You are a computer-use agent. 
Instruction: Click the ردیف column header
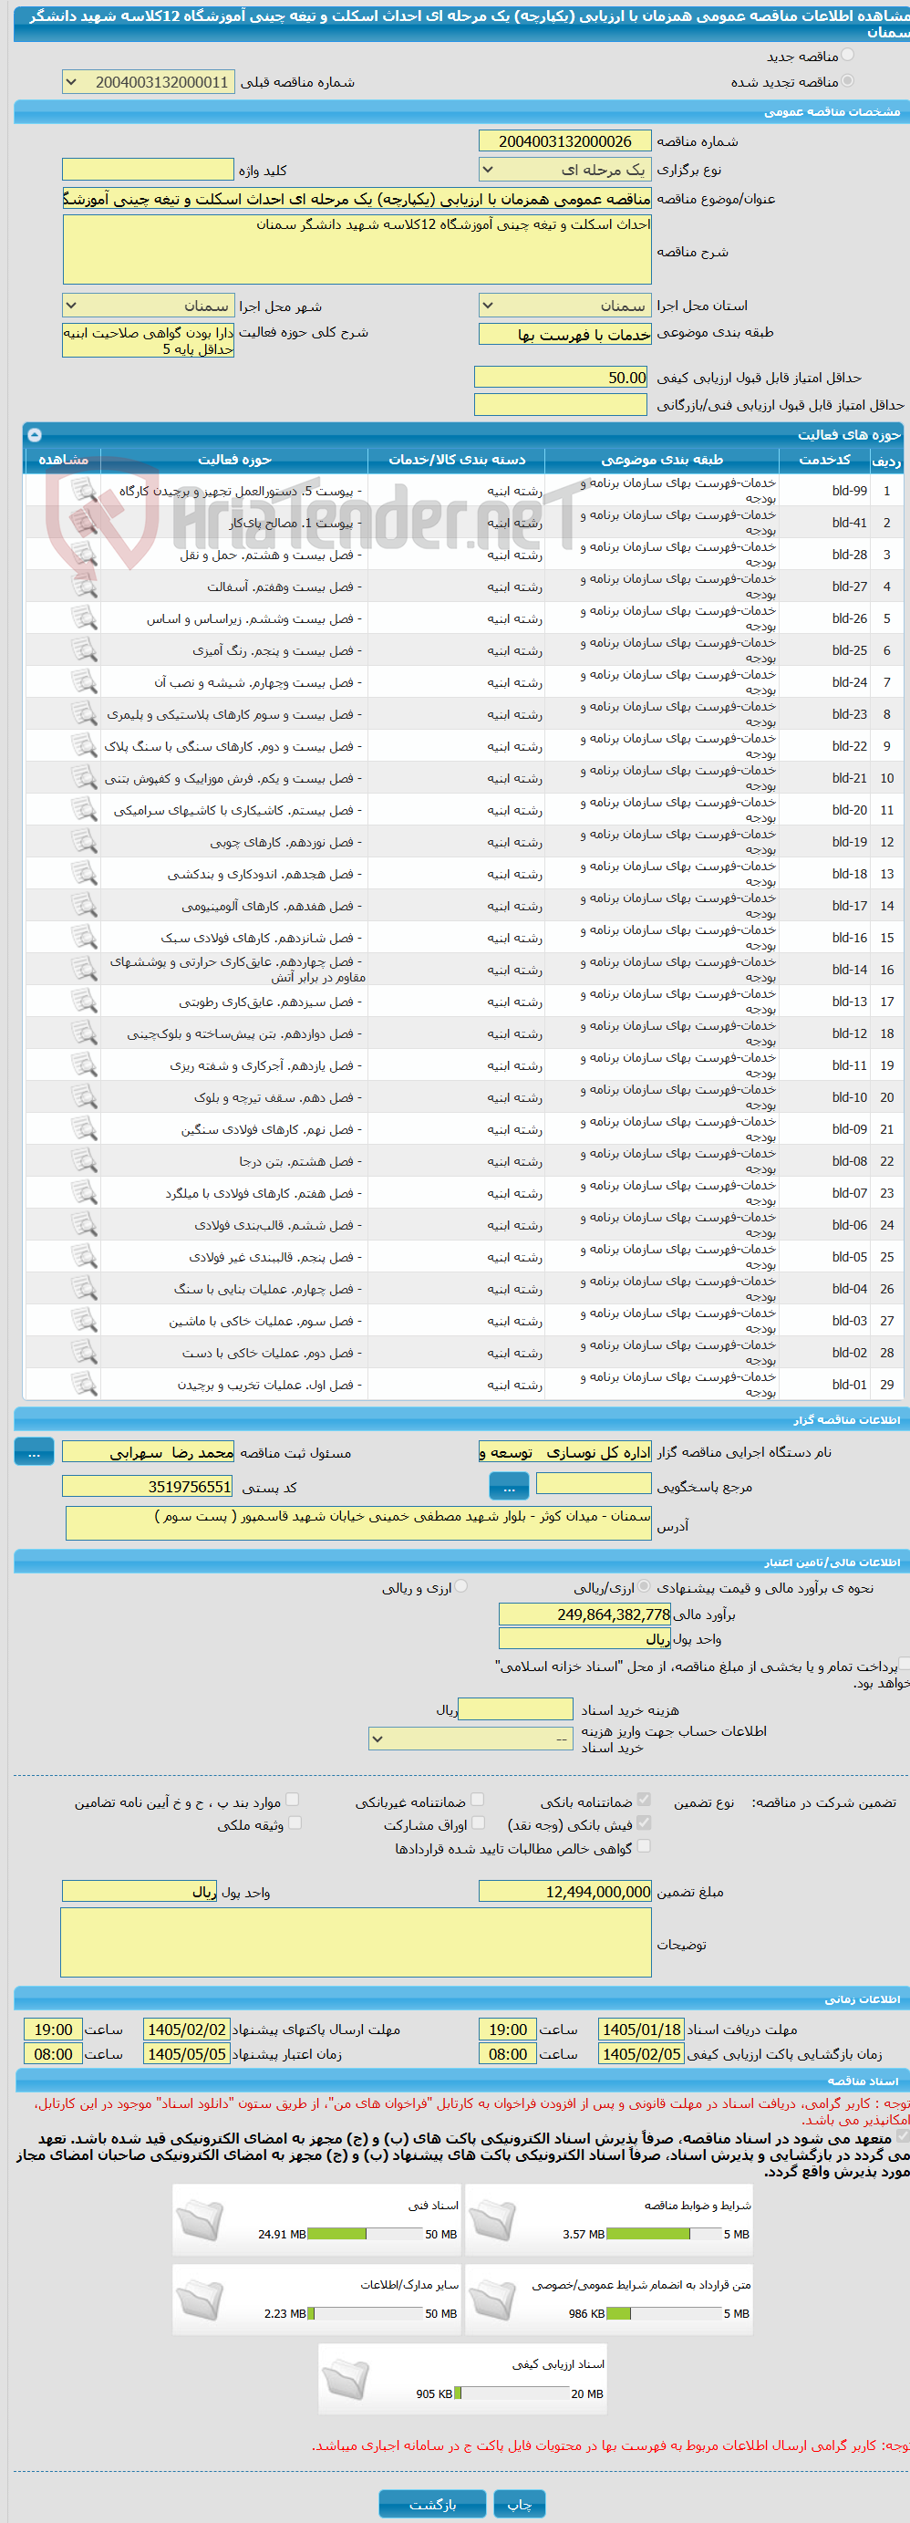pos(886,460)
